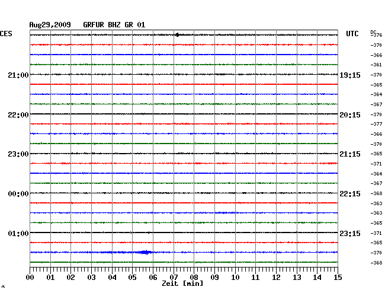
Task: Click minute tick label 09 on the axis
Action: (x=214, y=278)
